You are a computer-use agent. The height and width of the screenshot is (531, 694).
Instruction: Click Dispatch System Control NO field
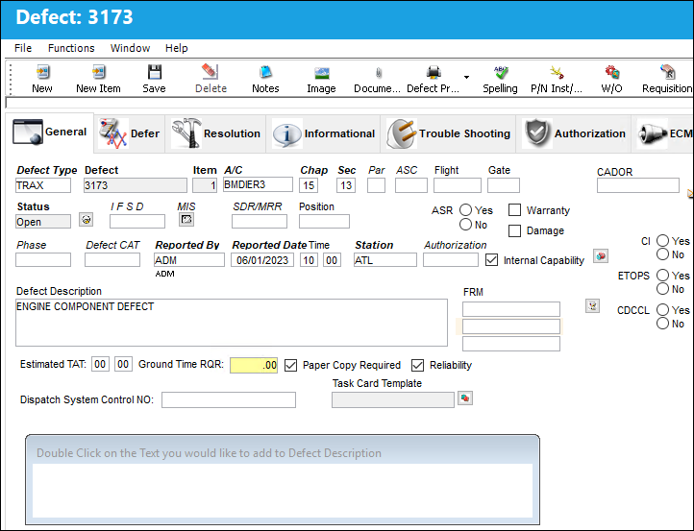(229, 399)
